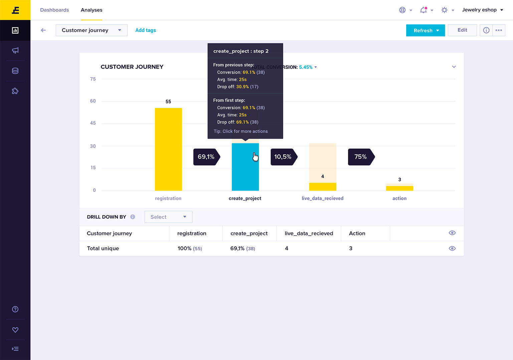Screen dimensions: 513x360
Task: Switch to the Dashboards tab
Action: click(x=54, y=10)
